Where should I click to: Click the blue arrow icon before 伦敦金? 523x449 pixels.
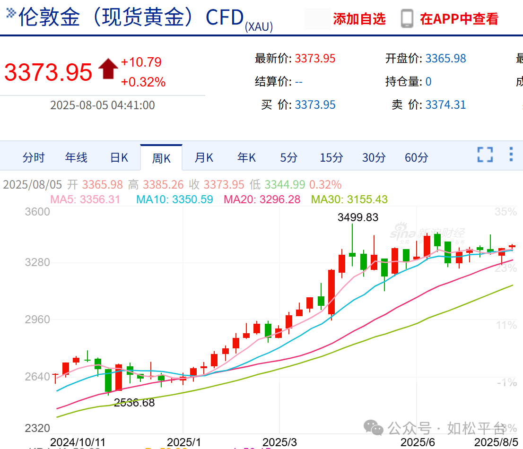point(11,13)
